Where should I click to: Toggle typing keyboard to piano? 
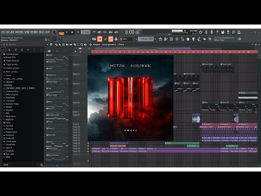(94, 39)
